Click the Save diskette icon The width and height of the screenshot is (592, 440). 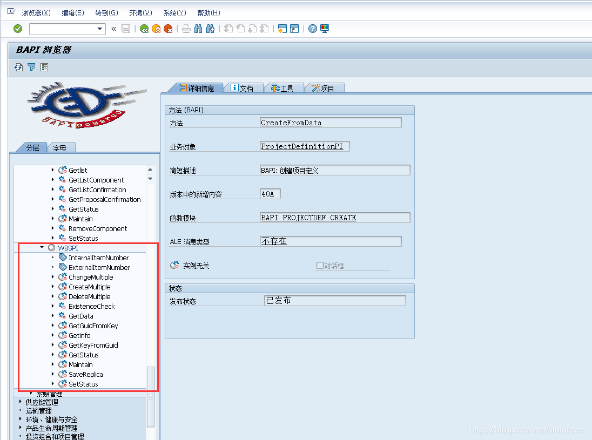pos(126,29)
